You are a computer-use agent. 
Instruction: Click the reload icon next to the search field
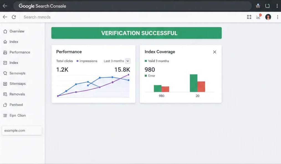[14, 17]
